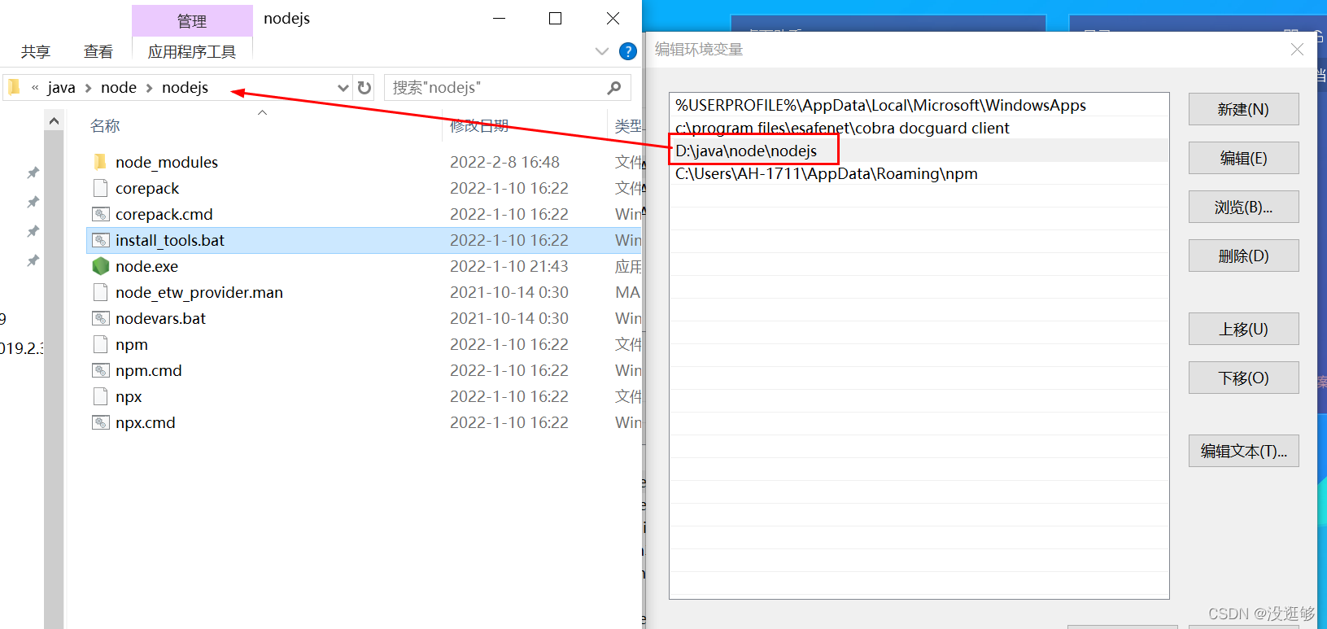The height and width of the screenshot is (629, 1327).
Task: Select the corepack file icon
Action: 100,188
